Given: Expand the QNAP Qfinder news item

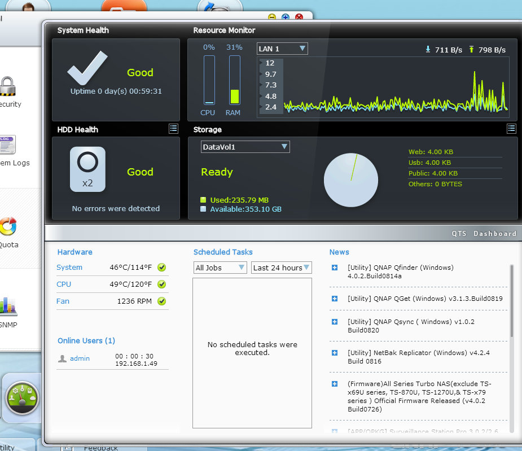Looking at the screenshot, I should tap(335, 268).
